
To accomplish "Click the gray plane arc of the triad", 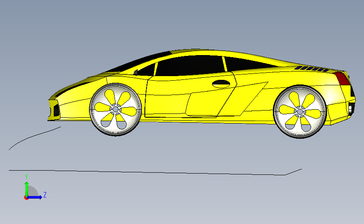I will pyautogui.click(x=33, y=192).
